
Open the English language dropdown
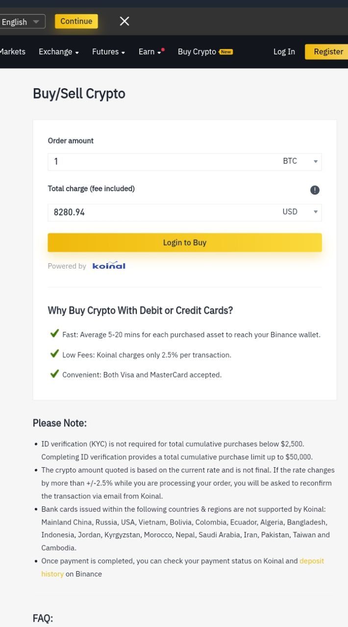22,22
